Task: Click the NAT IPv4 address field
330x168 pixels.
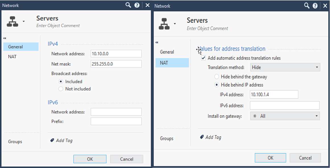Action: 274,95
